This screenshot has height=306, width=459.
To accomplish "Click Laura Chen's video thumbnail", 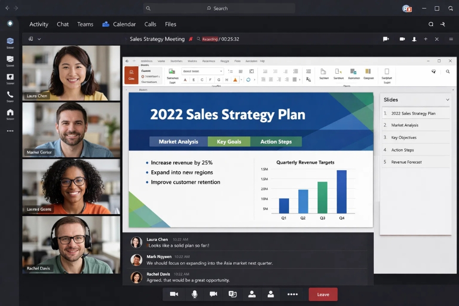I will coord(71,72).
